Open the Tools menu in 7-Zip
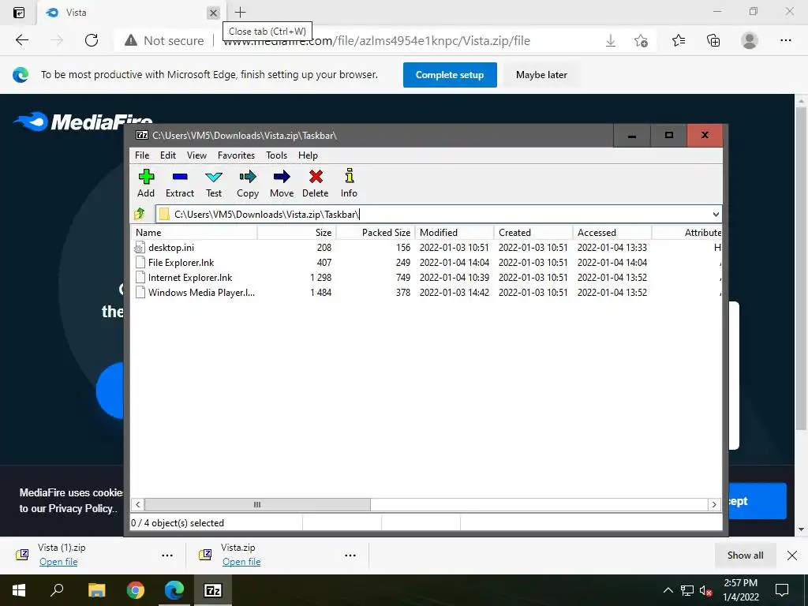This screenshot has height=606, width=808. [276, 155]
